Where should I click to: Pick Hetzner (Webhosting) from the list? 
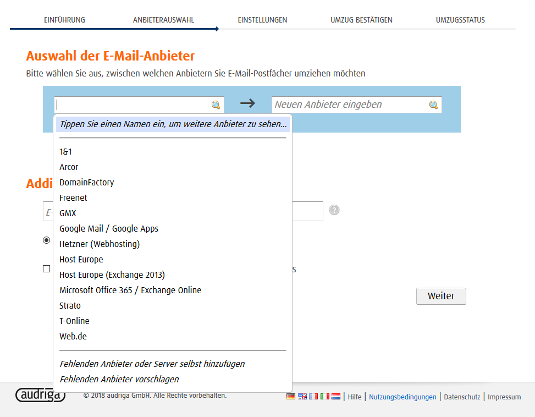[173, 244]
